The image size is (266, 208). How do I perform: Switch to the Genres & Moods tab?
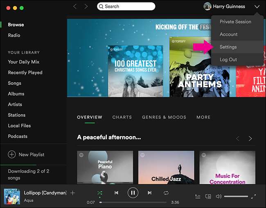click(x=164, y=117)
